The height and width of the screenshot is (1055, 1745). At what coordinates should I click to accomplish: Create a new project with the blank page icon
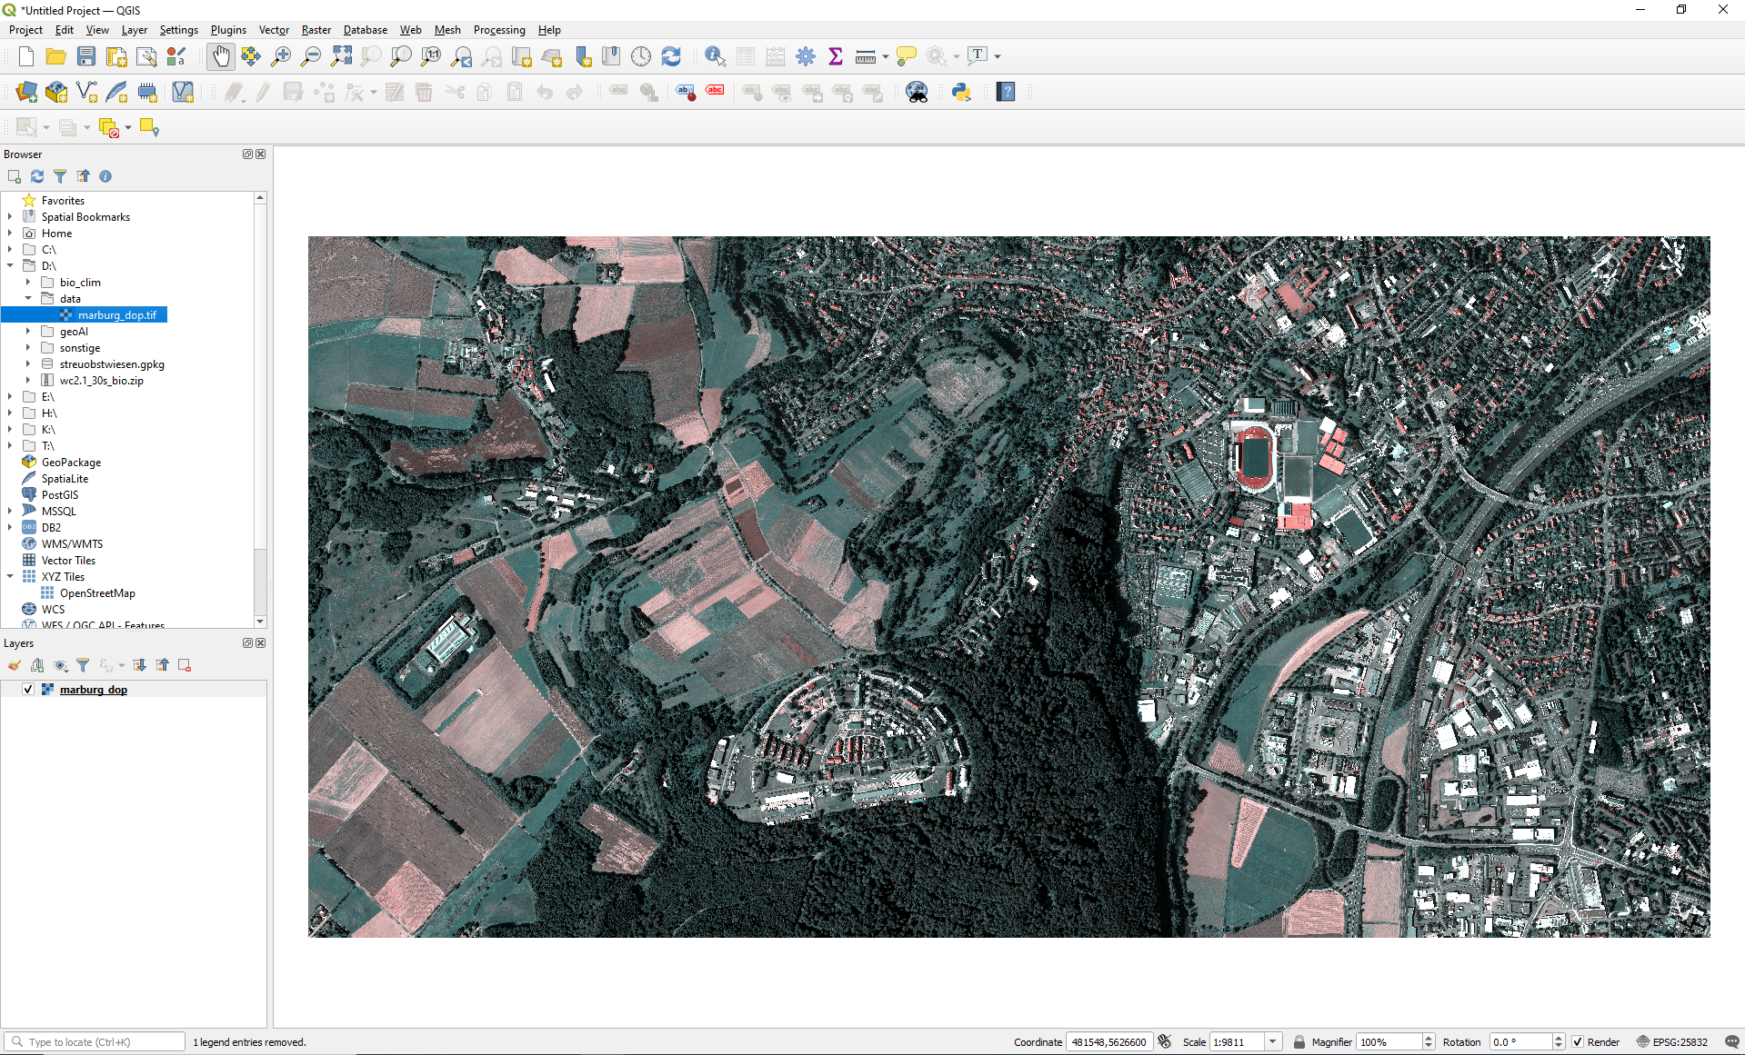[26, 56]
